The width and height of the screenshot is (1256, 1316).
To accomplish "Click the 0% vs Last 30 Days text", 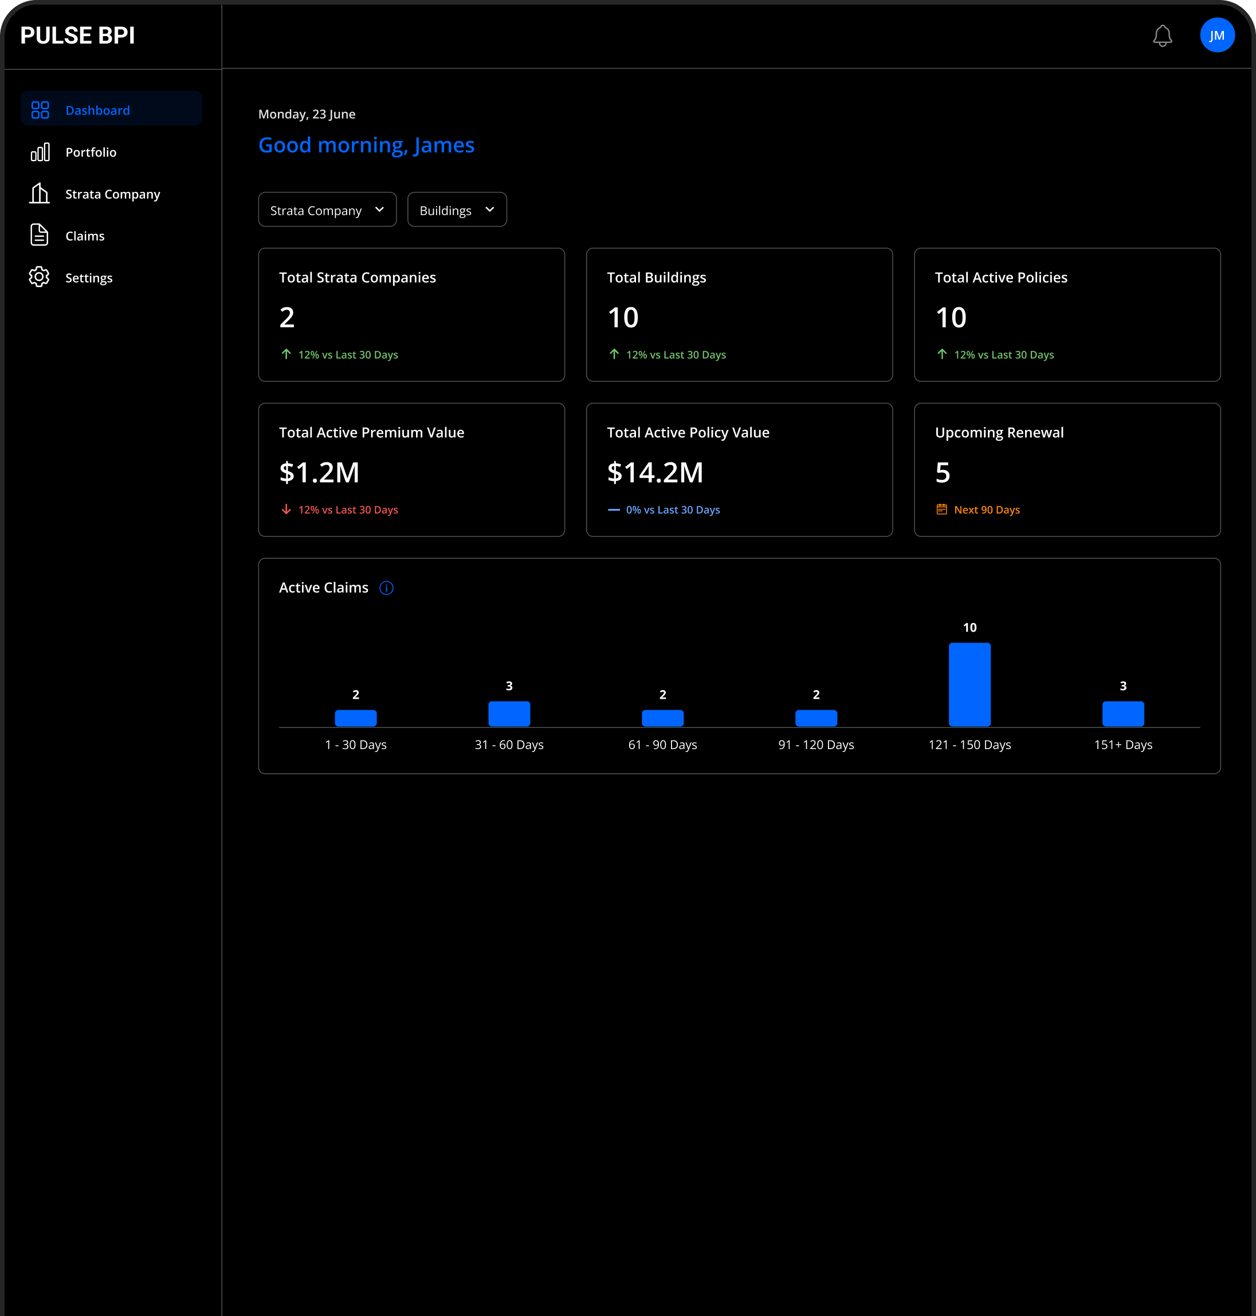I will coord(673,510).
